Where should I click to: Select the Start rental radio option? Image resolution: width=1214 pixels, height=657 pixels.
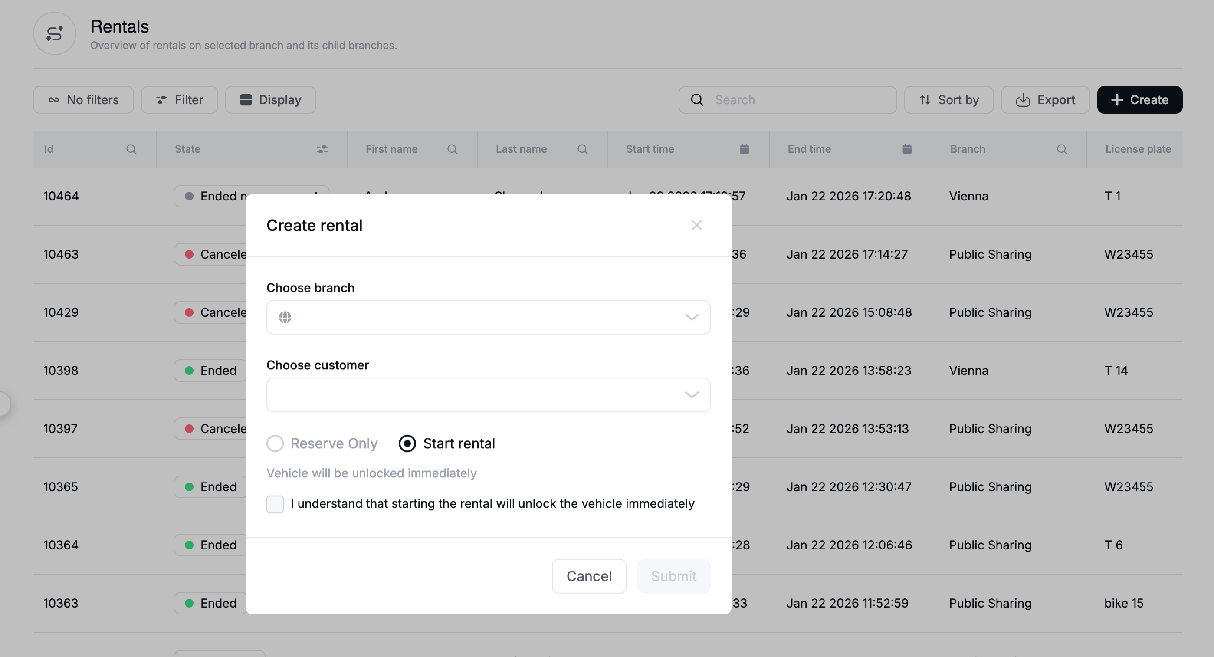(407, 443)
